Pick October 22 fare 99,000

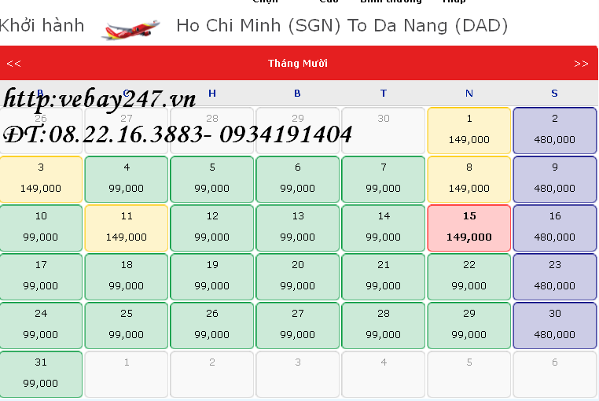tap(469, 276)
